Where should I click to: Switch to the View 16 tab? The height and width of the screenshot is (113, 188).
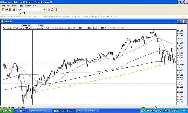tap(113, 17)
